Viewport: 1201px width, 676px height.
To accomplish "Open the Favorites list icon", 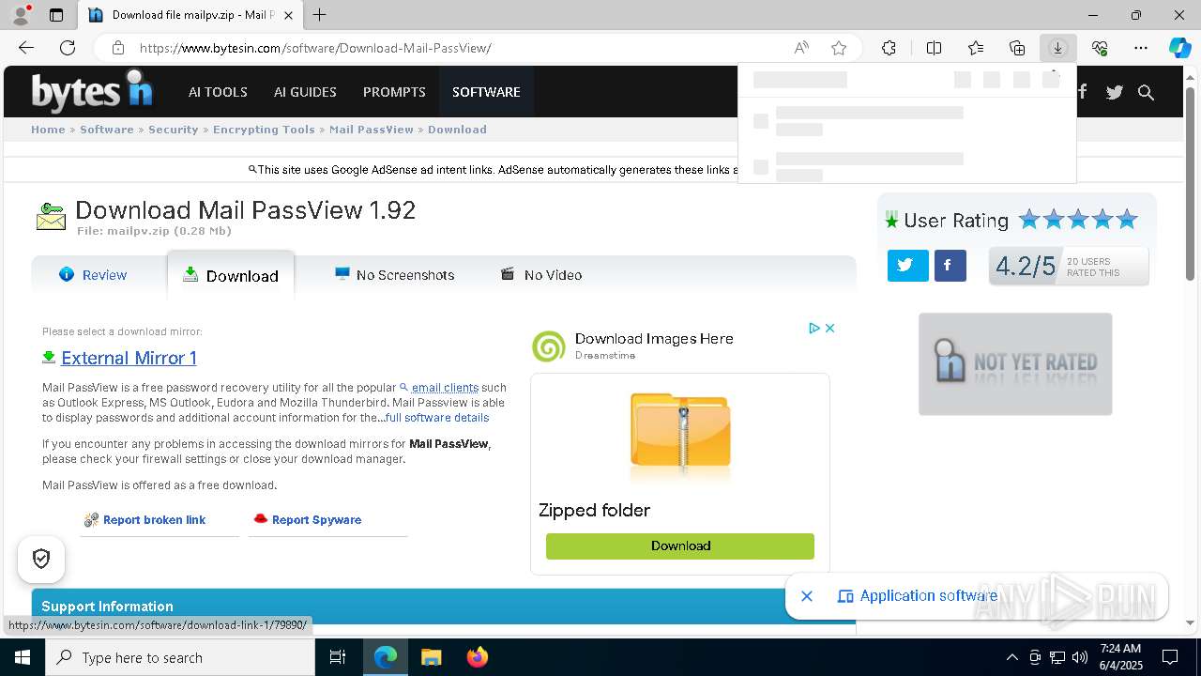I will pyautogui.click(x=976, y=48).
